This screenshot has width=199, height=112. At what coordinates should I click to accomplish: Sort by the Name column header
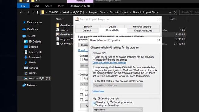click(59, 19)
